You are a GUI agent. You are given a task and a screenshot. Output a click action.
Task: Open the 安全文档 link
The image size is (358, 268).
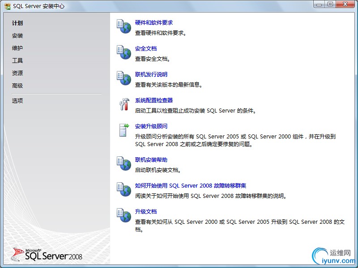tap(146, 49)
